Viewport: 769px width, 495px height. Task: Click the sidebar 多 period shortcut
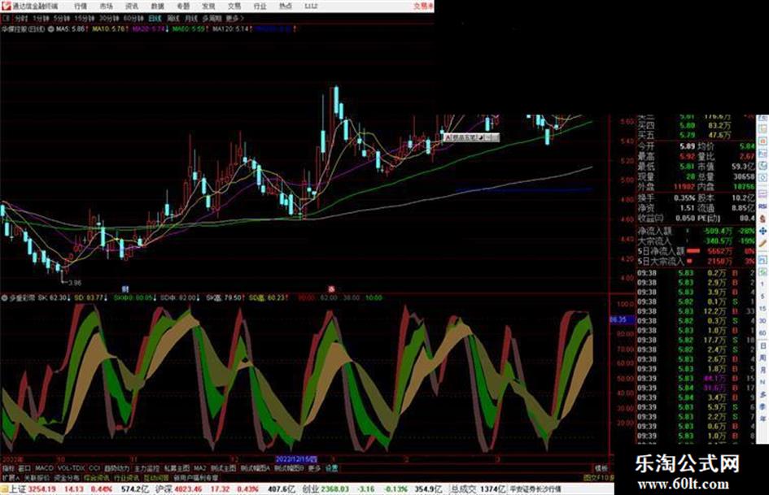762,395
